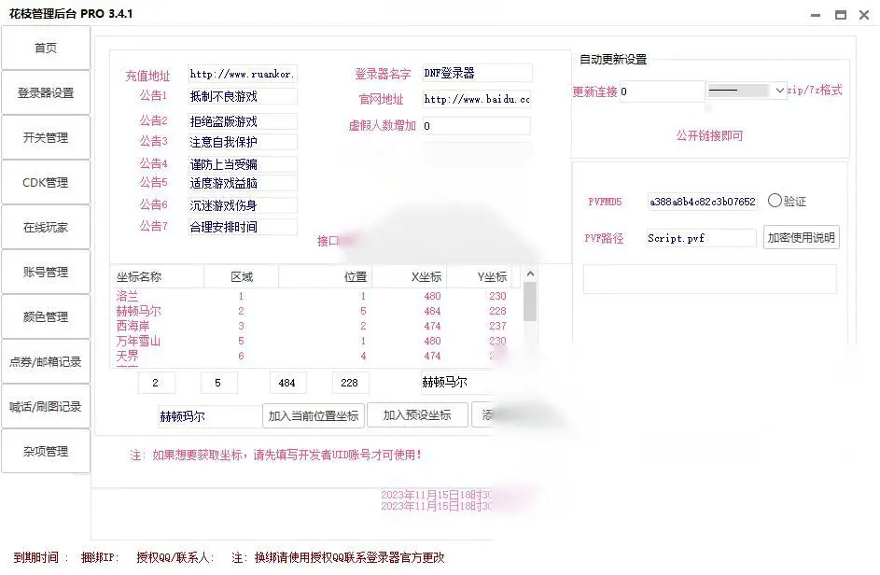Screen dimensions: 880x575
Task: Open the 首页 tab
Action: point(46,49)
